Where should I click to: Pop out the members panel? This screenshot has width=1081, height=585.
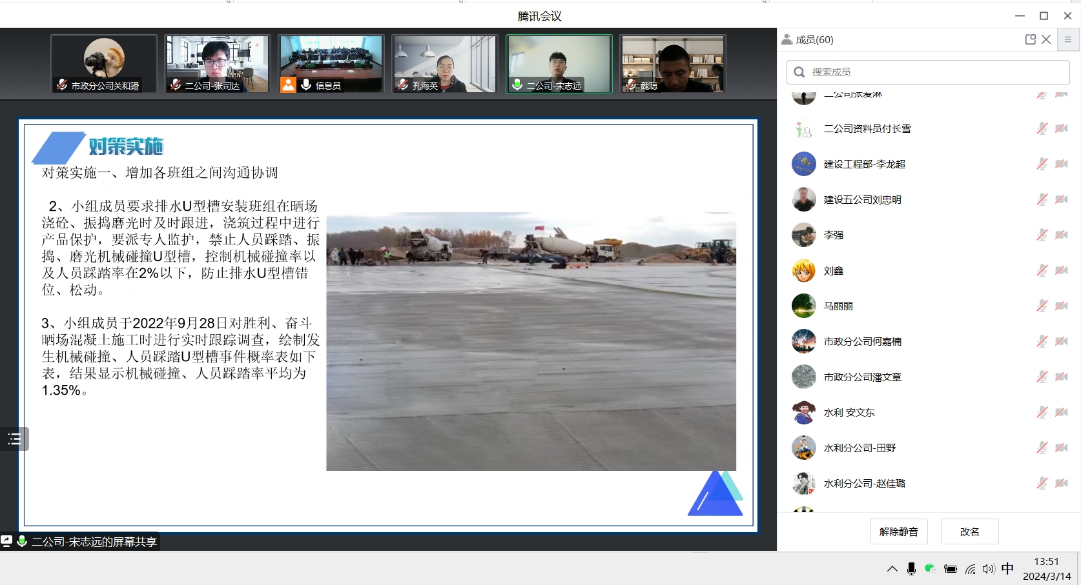pyautogui.click(x=1031, y=39)
